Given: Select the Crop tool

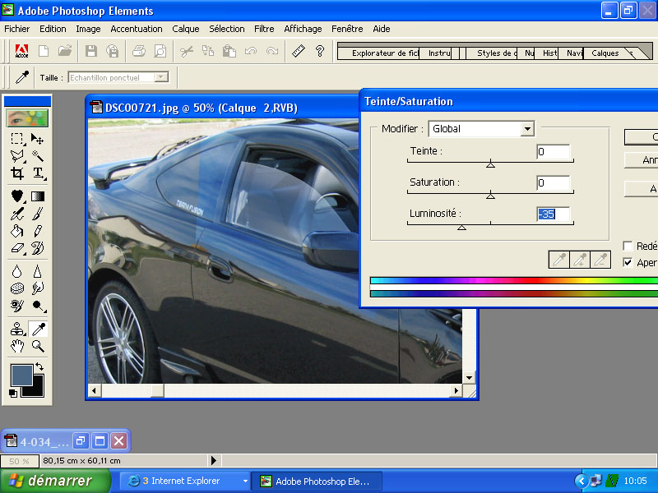Looking at the screenshot, I should (16, 173).
